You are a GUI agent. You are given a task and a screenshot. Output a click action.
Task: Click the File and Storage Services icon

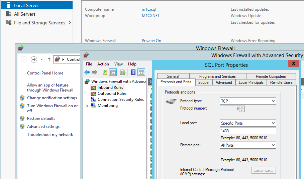[x=9, y=22]
